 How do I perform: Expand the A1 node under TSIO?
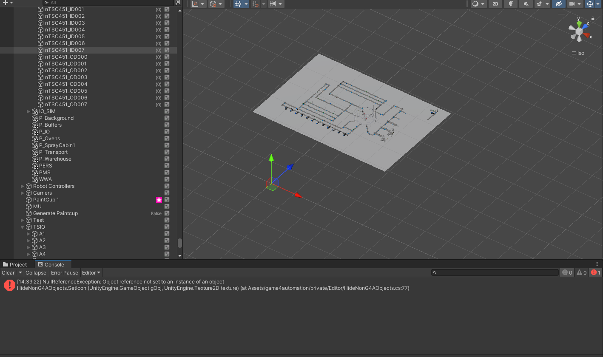pos(28,234)
